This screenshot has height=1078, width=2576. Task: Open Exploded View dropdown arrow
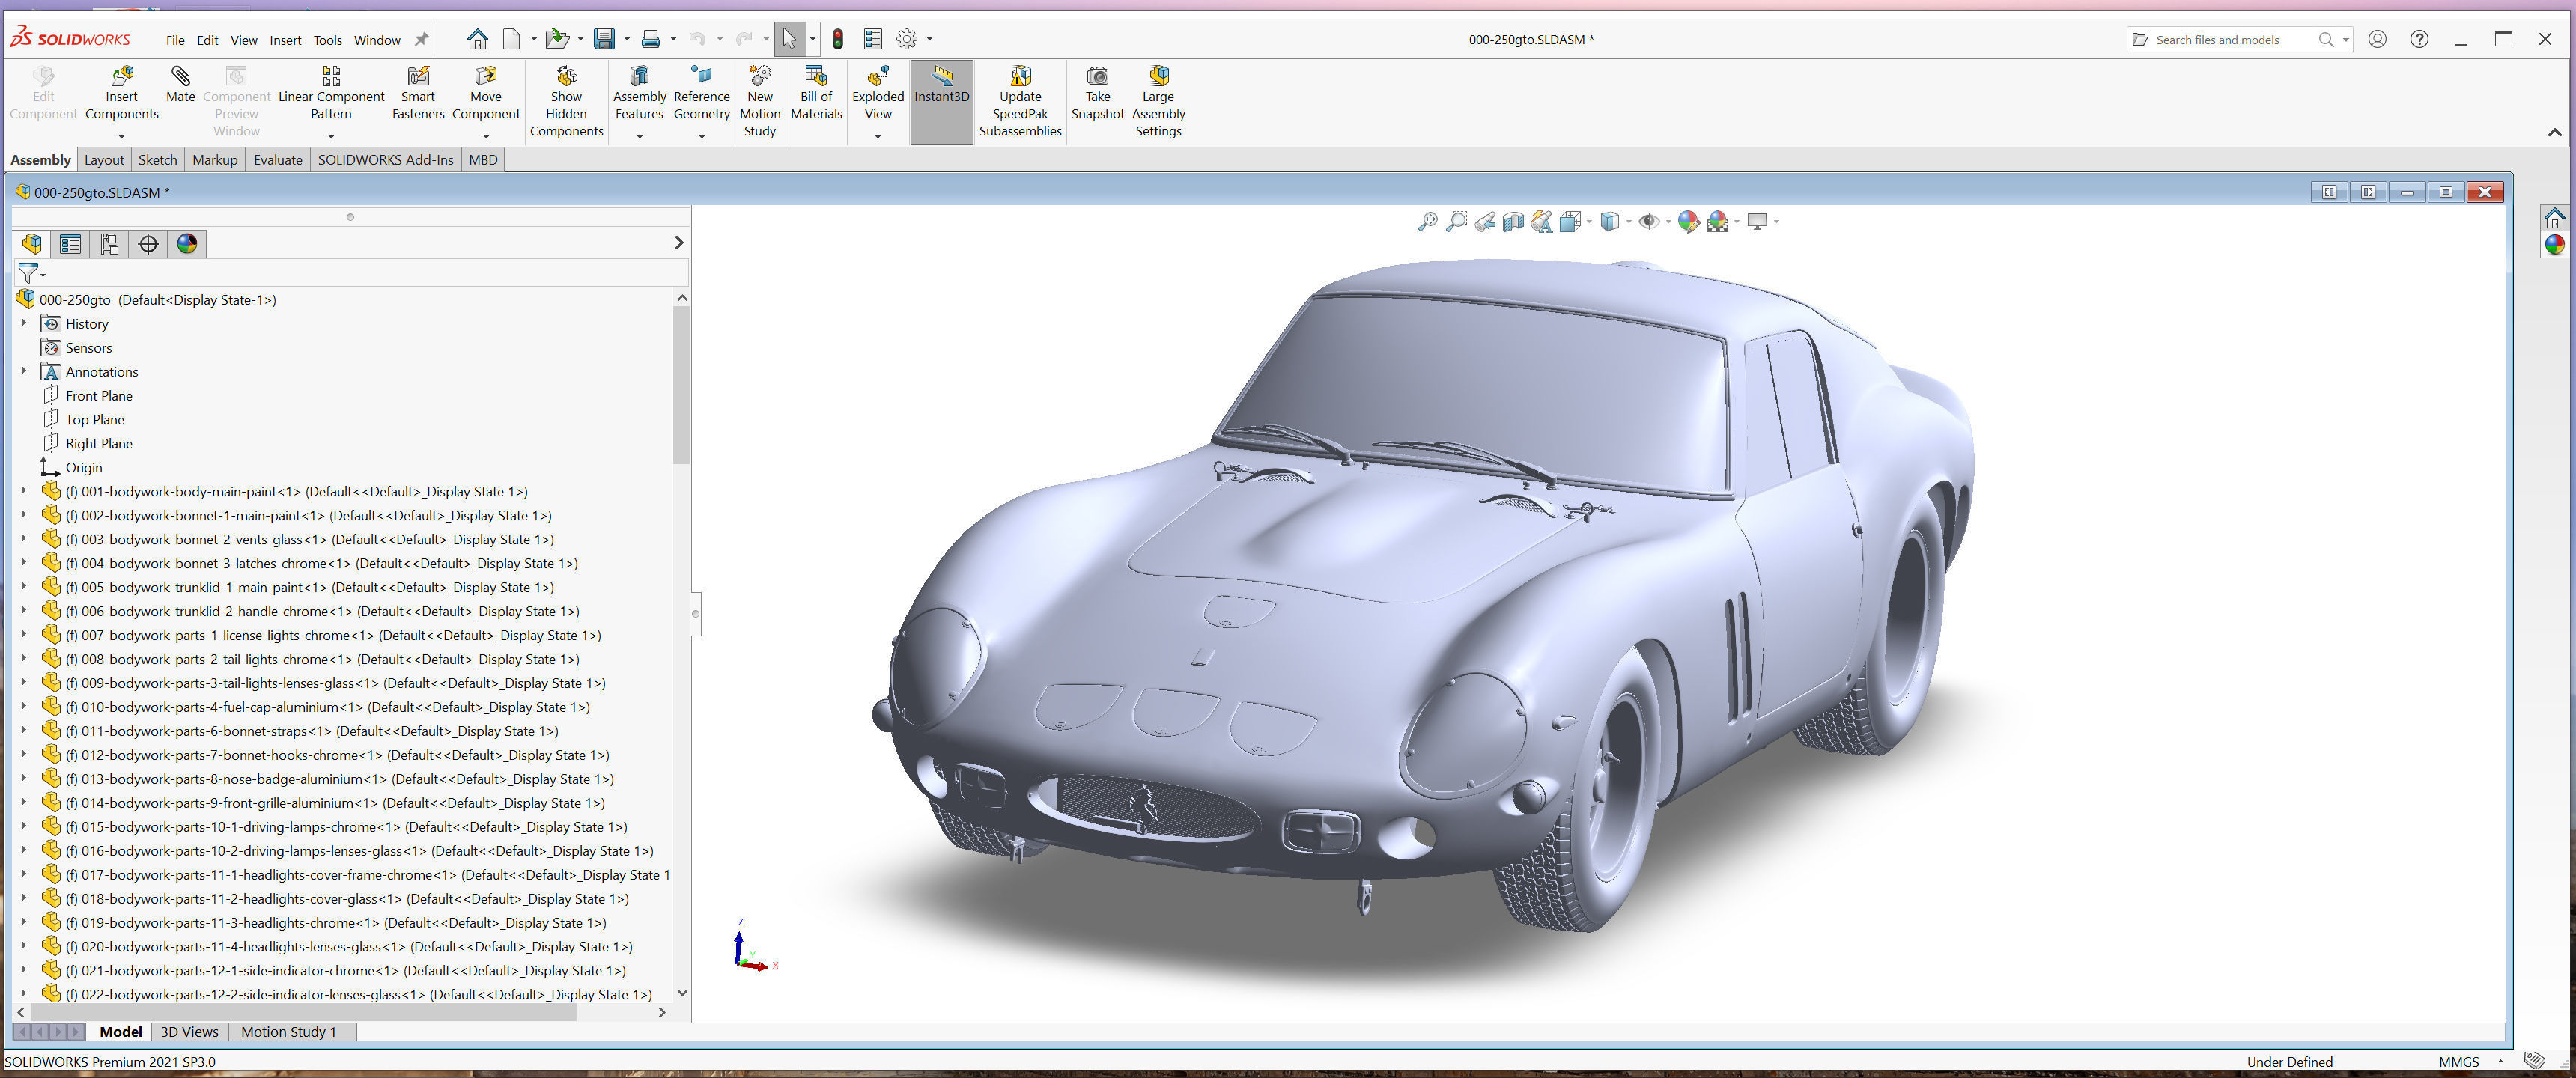coord(878,136)
